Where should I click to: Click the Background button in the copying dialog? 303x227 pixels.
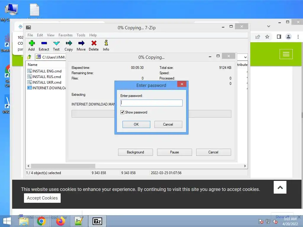[136, 152]
